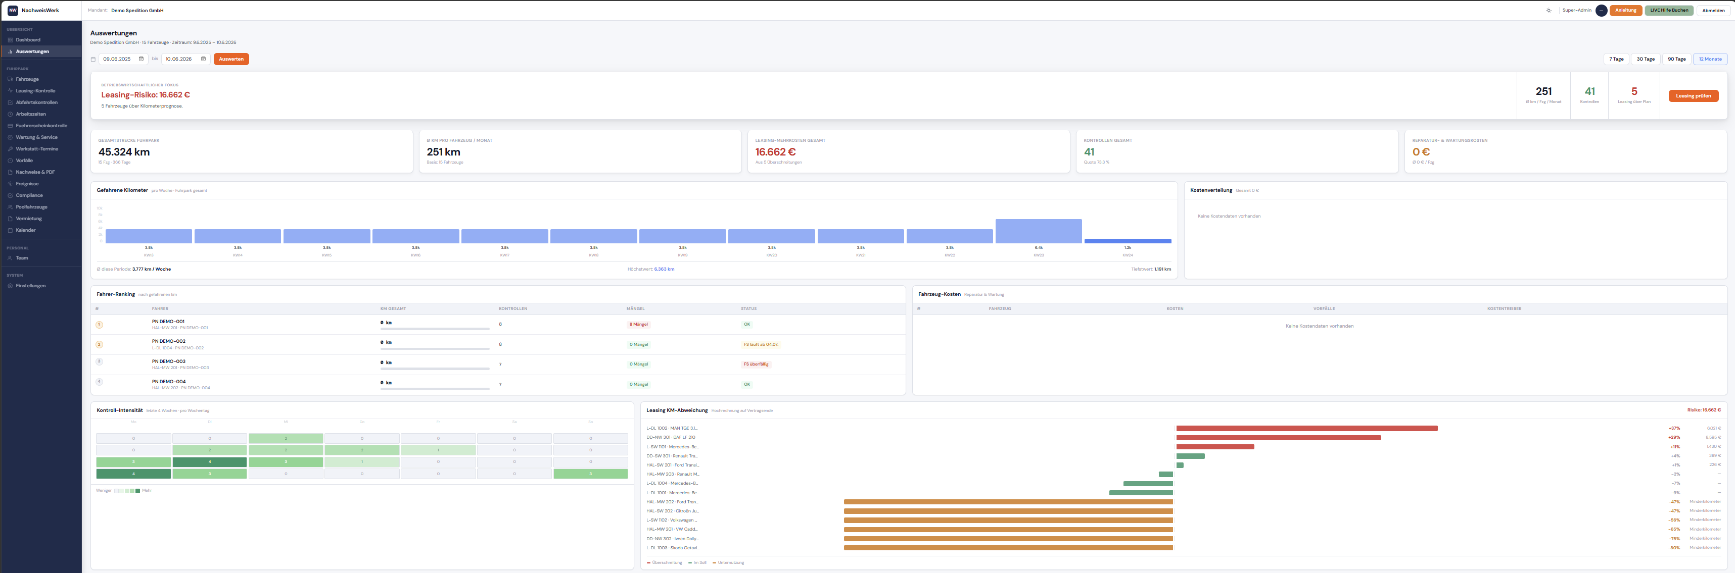
Task: Click LIVE Hilfe Buchen button
Action: 1669,11
